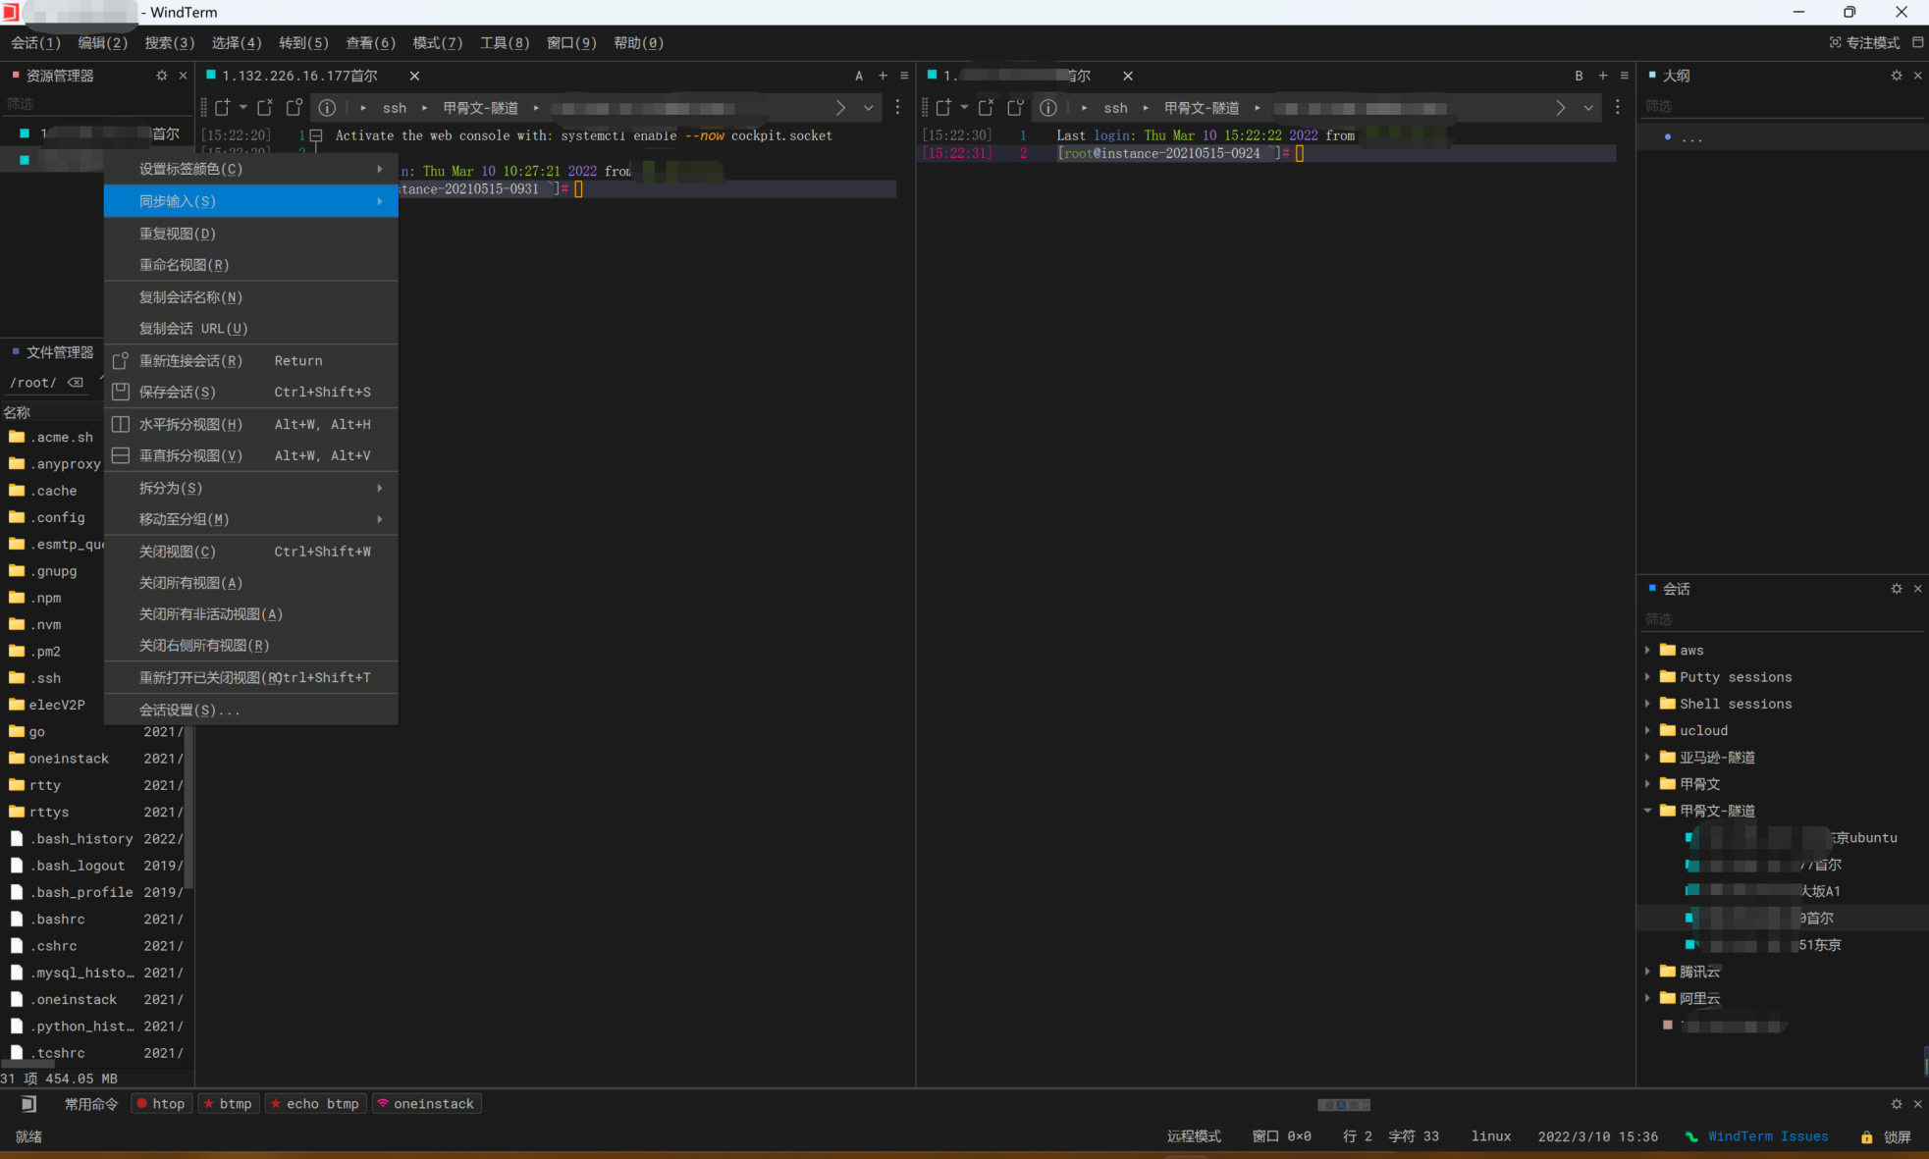The height and width of the screenshot is (1159, 1929).
Task: Open the WindTerm Issues link
Action: (1767, 1136)
